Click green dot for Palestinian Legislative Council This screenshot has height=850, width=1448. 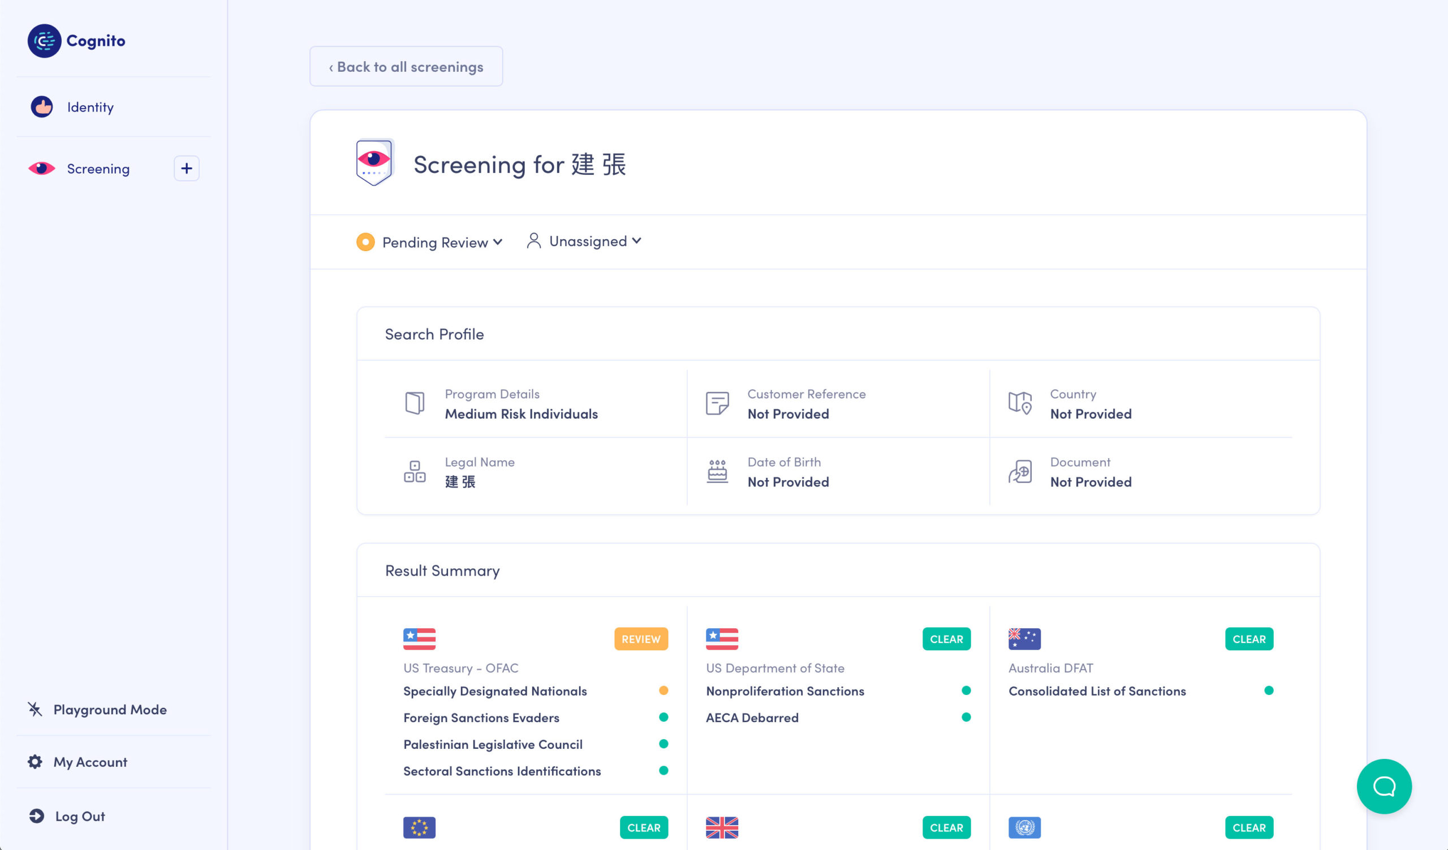663,744
